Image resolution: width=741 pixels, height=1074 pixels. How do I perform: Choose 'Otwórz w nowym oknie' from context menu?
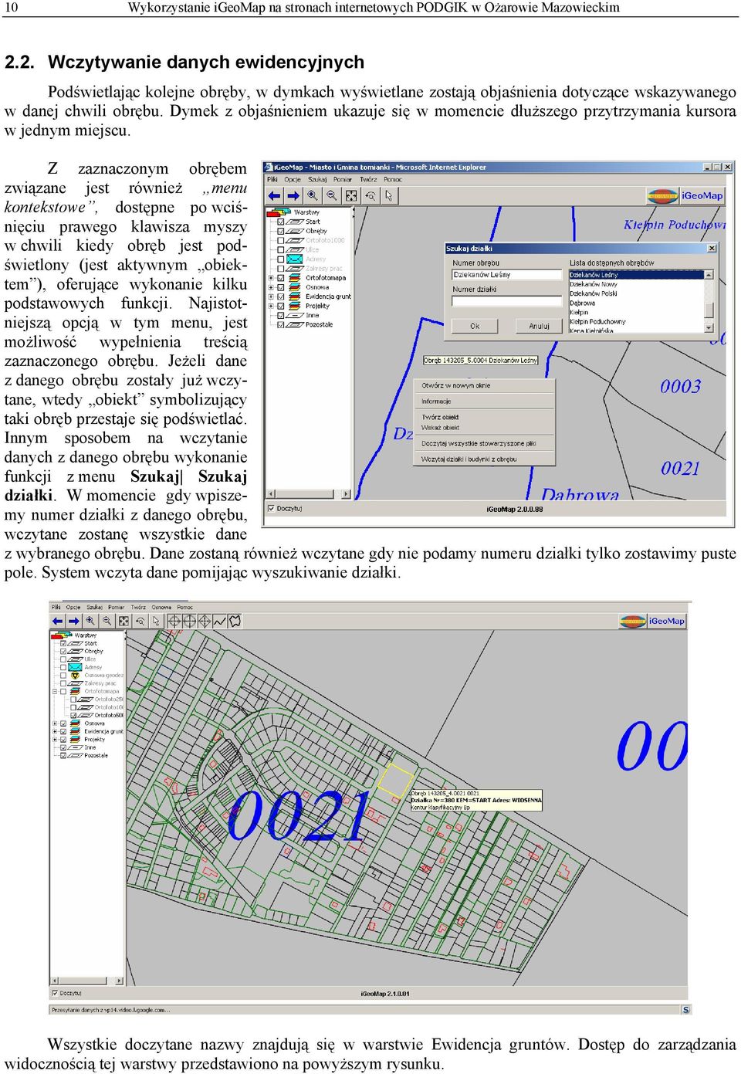(456, 385)
